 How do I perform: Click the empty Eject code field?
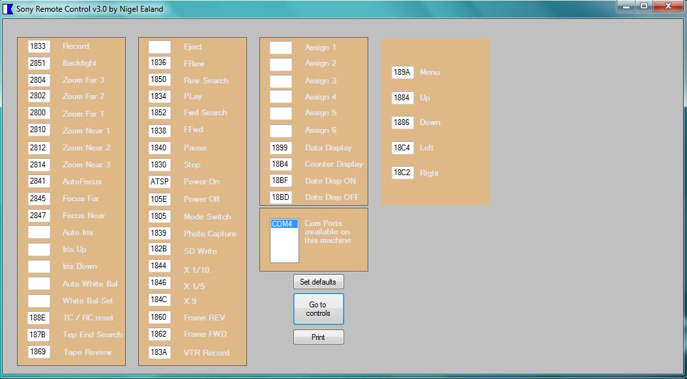coord(160,47)
